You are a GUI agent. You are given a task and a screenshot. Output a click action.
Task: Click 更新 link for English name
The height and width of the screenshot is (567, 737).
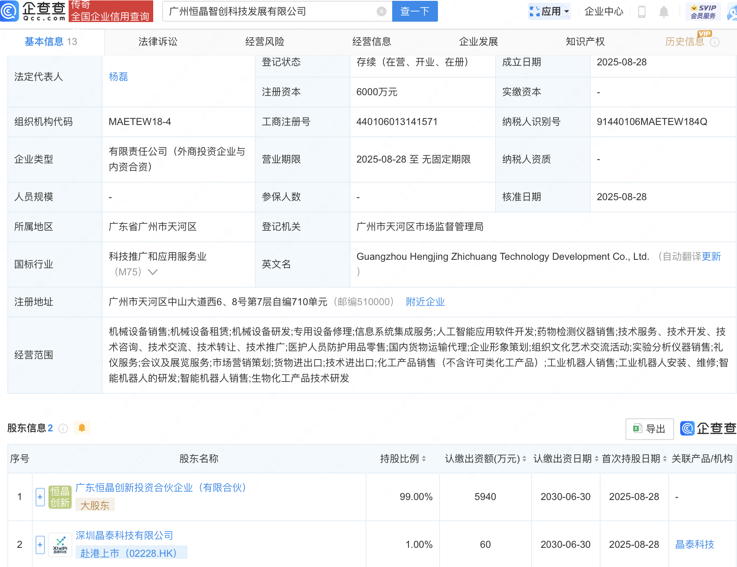[711, 257]
